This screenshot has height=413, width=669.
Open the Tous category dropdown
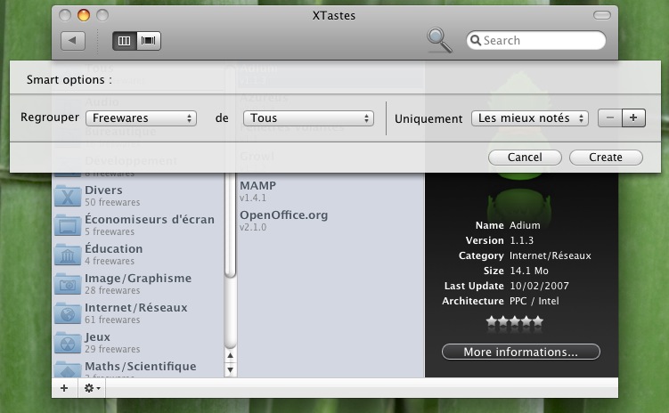(308, 118)
